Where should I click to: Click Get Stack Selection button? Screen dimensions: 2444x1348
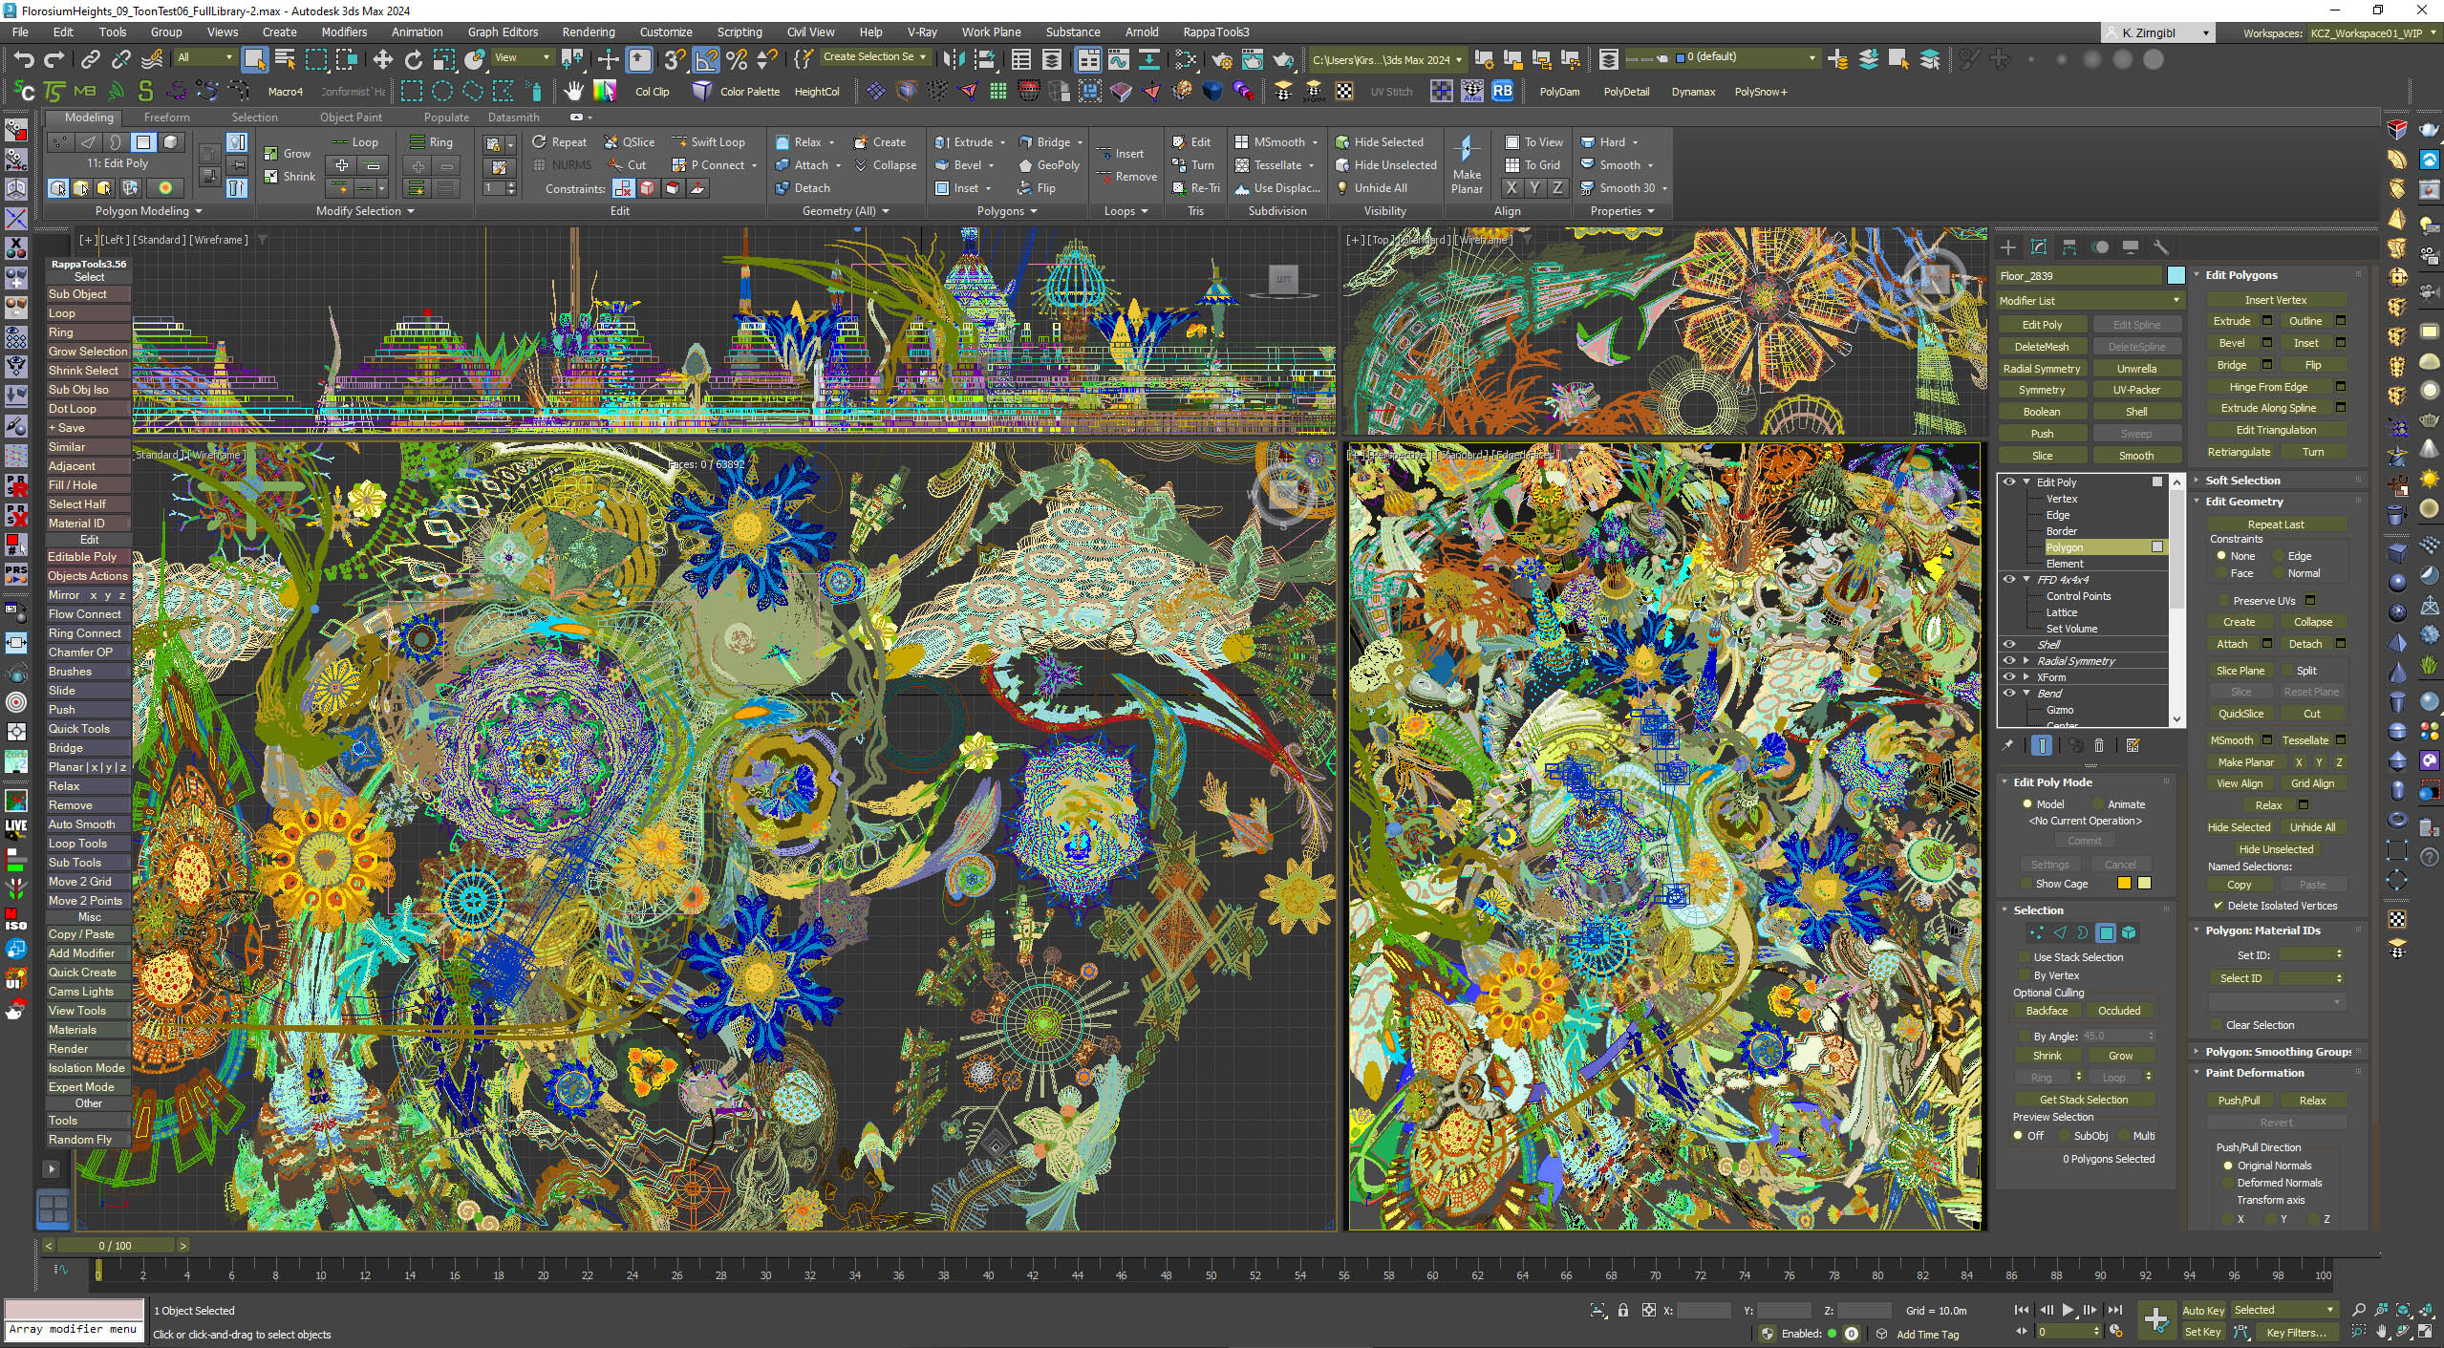[x=2084, y=1100]
